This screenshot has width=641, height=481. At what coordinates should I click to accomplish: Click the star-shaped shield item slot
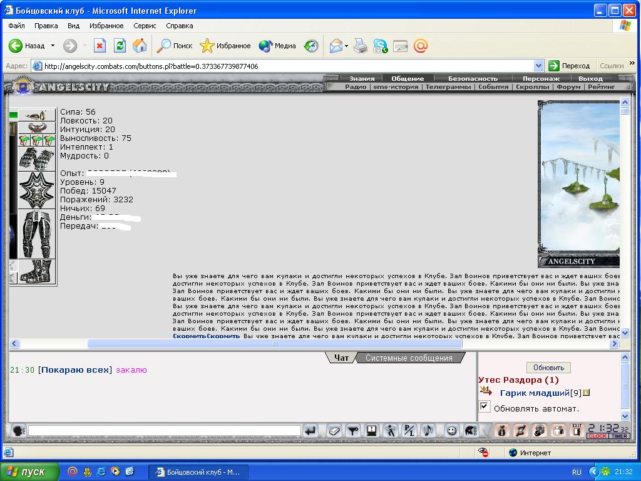[x=37, y=190]
